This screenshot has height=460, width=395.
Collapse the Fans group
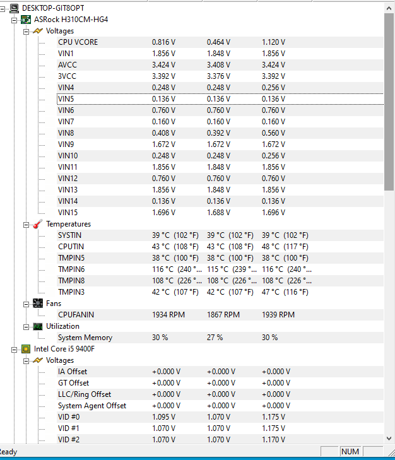pos(26,305)
